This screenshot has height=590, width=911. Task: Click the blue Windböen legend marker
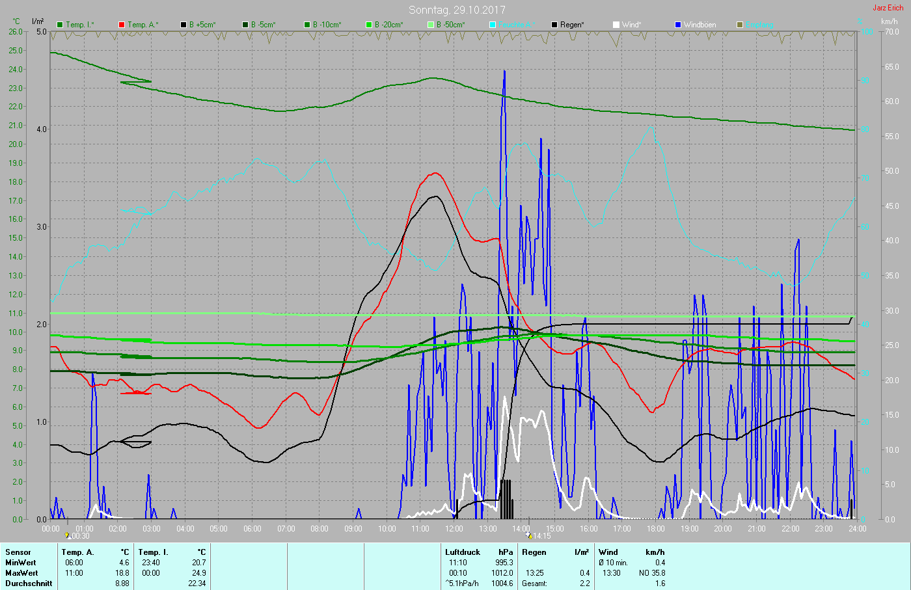click(678, 25)
